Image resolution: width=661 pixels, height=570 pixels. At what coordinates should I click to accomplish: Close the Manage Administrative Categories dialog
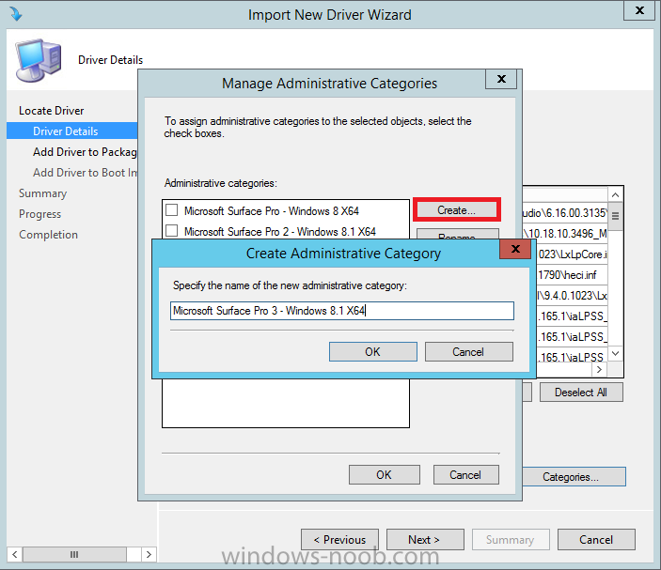point(501,79)
